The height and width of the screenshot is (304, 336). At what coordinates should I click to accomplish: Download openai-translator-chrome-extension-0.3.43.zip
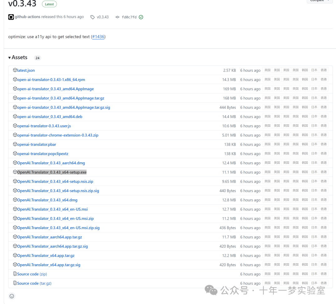[58, 135]
